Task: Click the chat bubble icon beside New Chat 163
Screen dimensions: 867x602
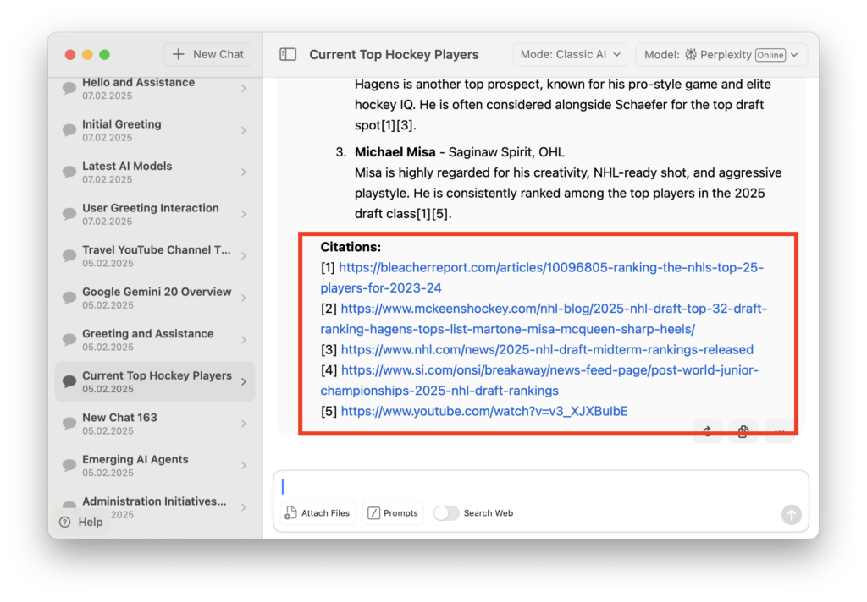Action: (69, 423)
